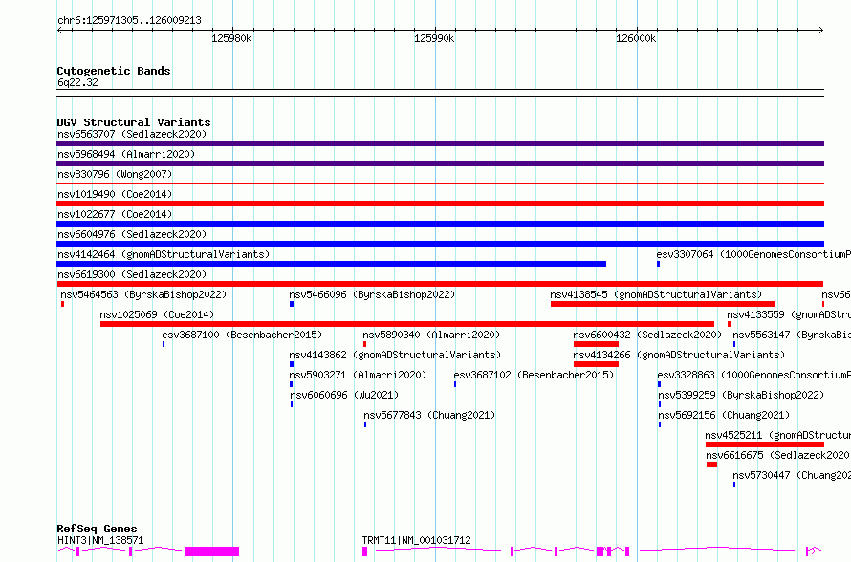Viewport: 851px width, 562px height.
Task: Click the nsv5692156 (Chuang2021) label
Action: click(724, 415)
